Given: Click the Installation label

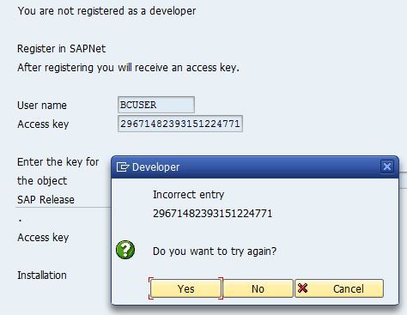Looking at the screenshot, I should [x=42, y=276].
